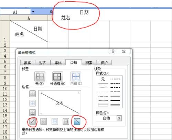The height and width of the screenshot is (140, 172).
Task: Expand the Name Box dropdown arrow
Action: point(33,12)
